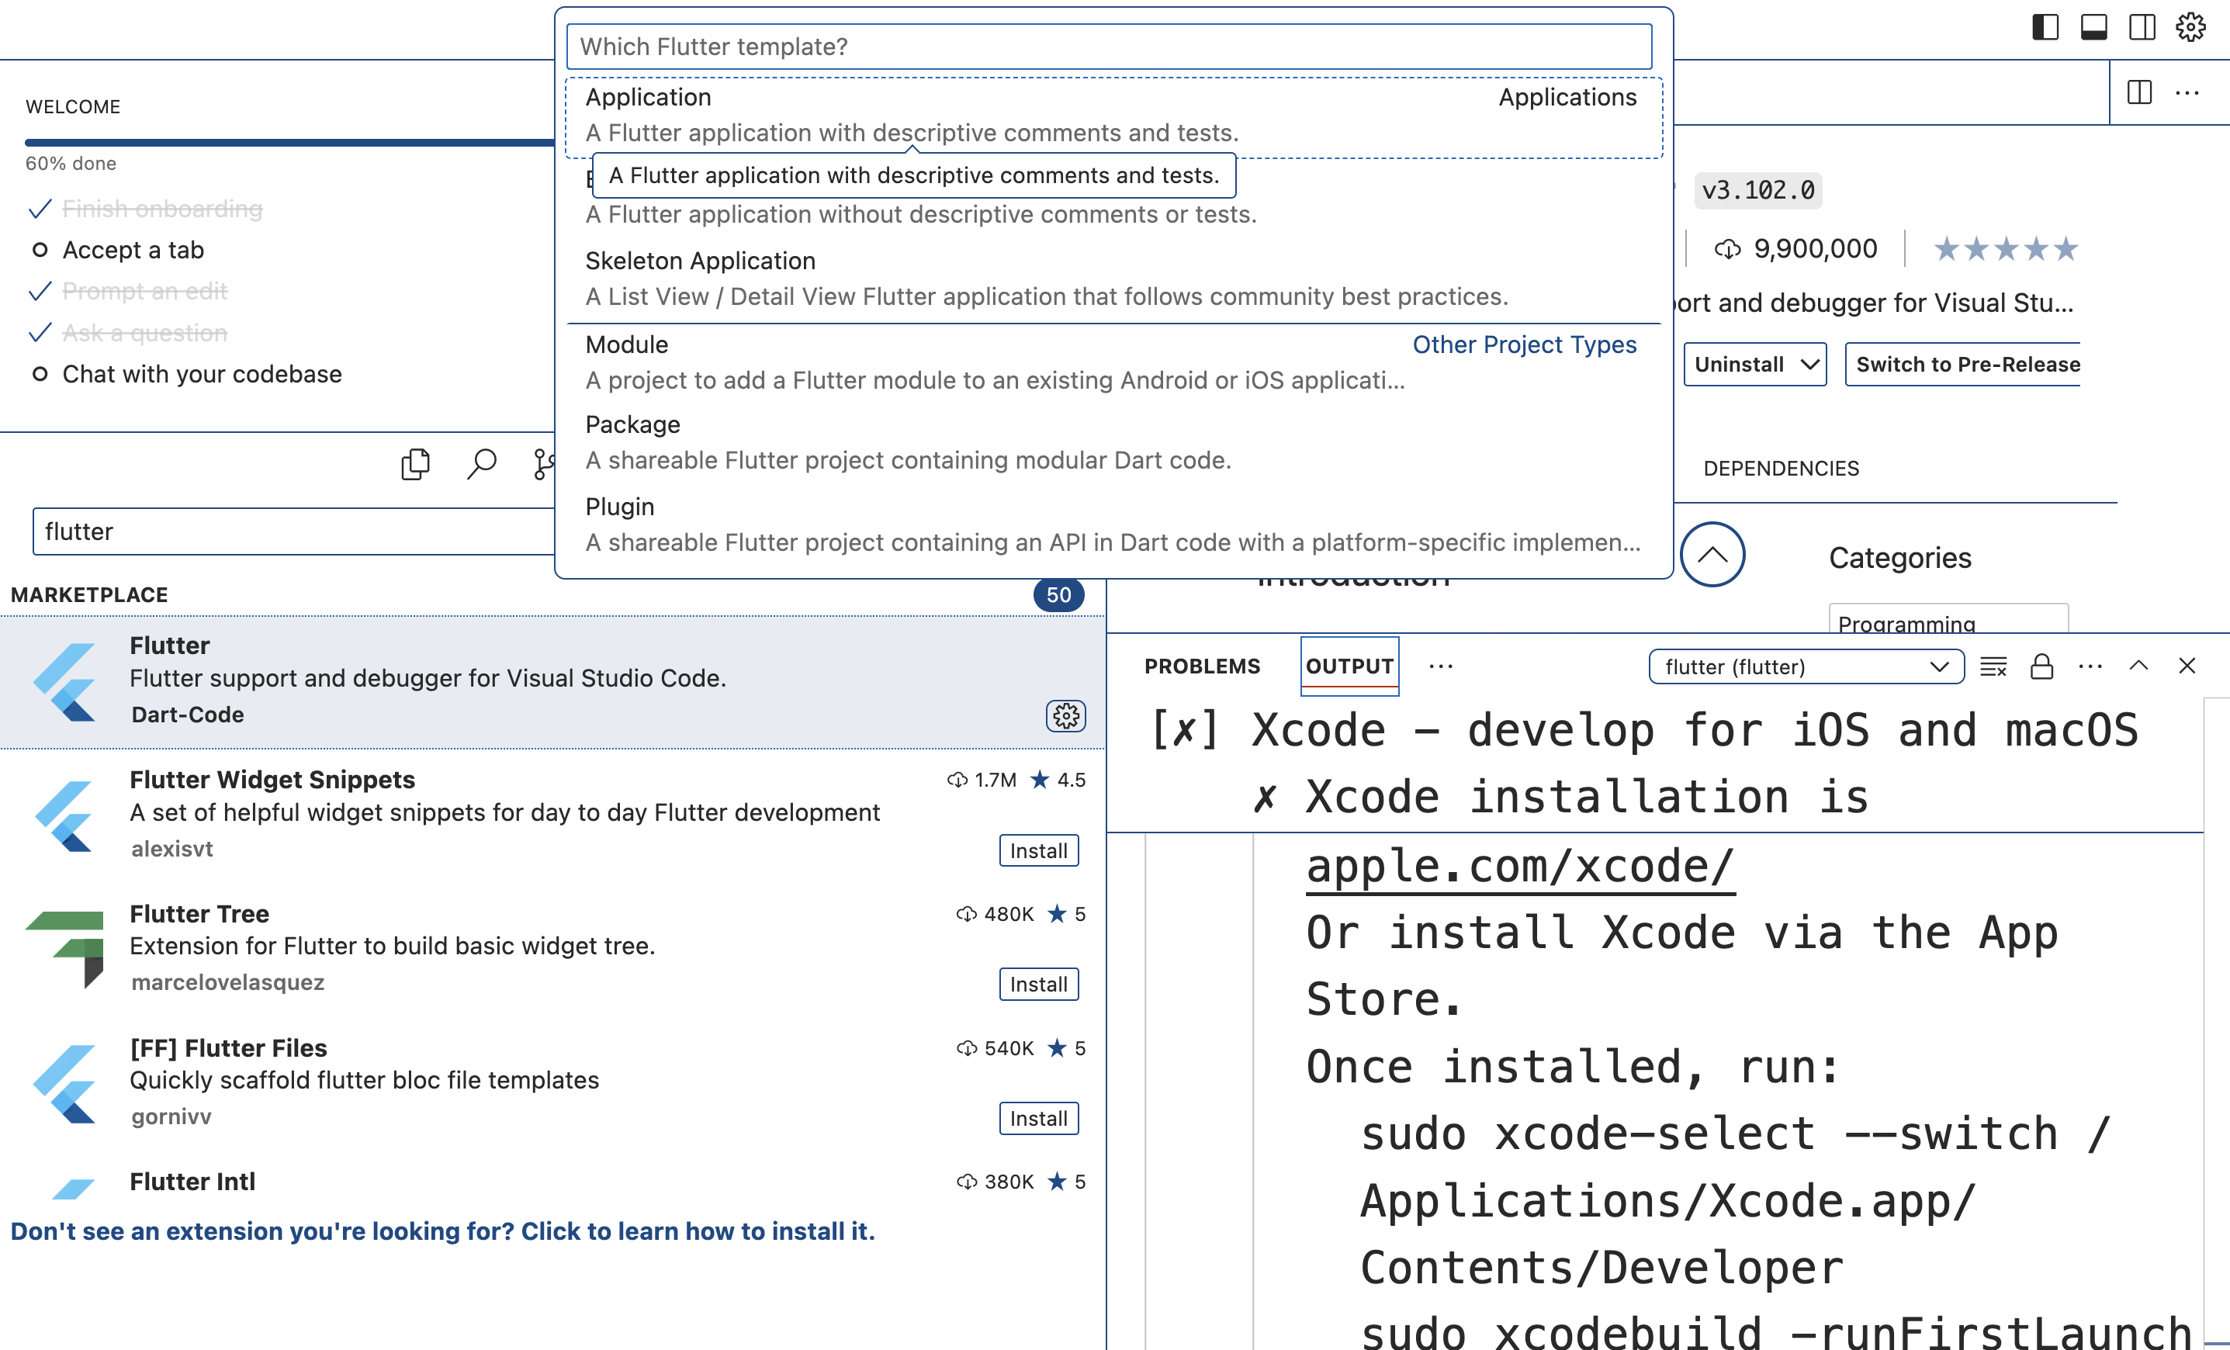Click the MARKETPLACE section header

pos(88,594)
